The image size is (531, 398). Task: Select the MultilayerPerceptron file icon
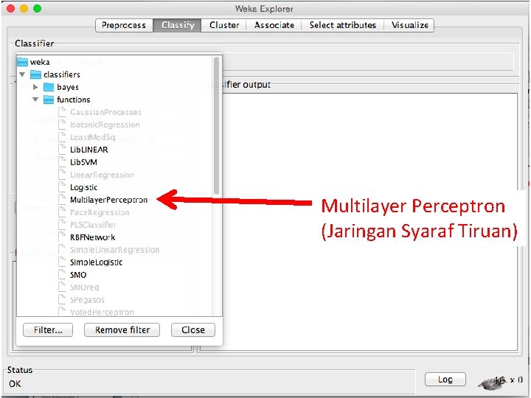point(62,199)
